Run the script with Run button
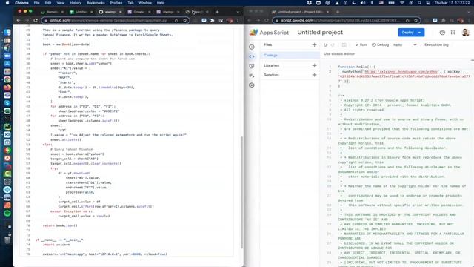The width and height of the screenshot is (474, 267). [361, 44]
